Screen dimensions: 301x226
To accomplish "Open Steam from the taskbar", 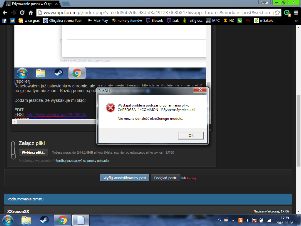I will pyautogui.click(x=44, y=220).
